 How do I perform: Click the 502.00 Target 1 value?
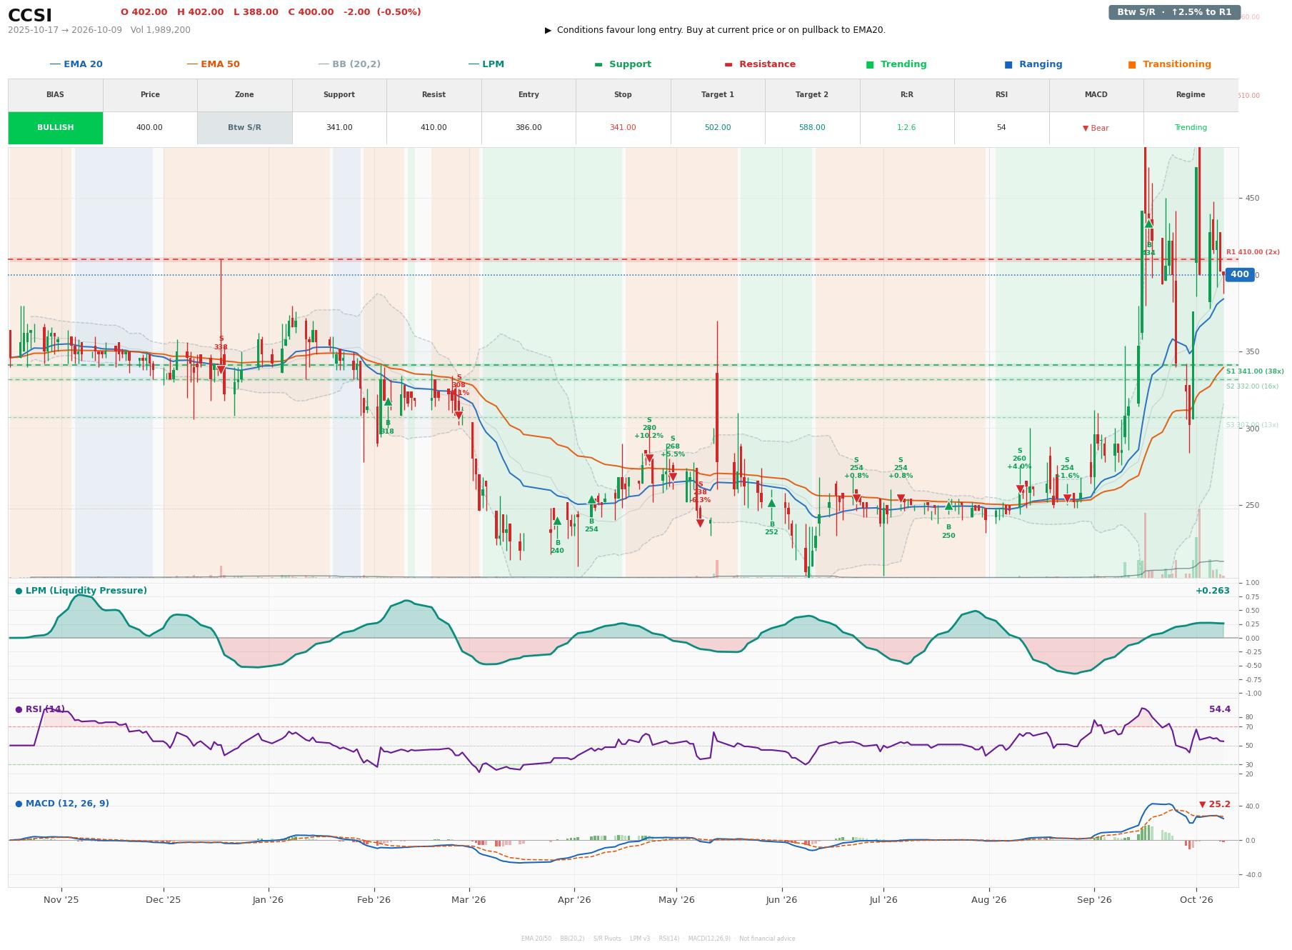[718, 128]
